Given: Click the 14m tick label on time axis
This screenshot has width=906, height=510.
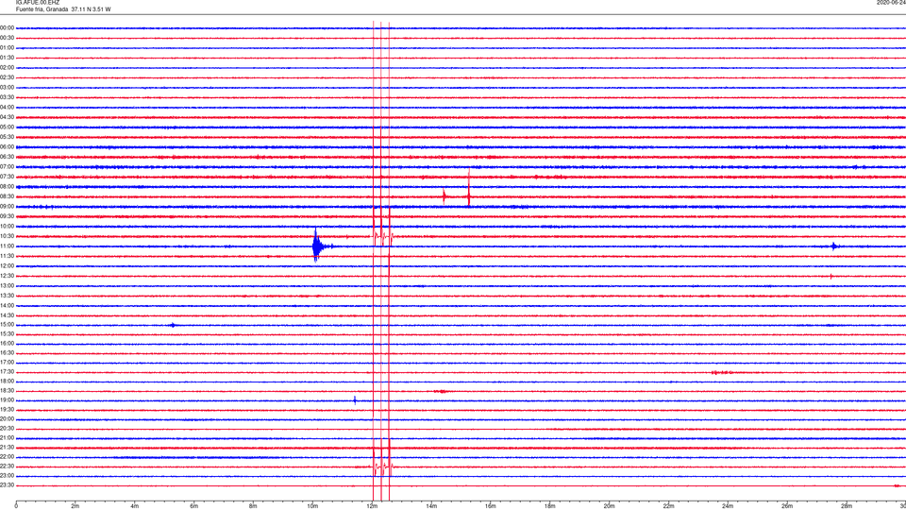Looking at the screenshot, I should pos(431,506).
